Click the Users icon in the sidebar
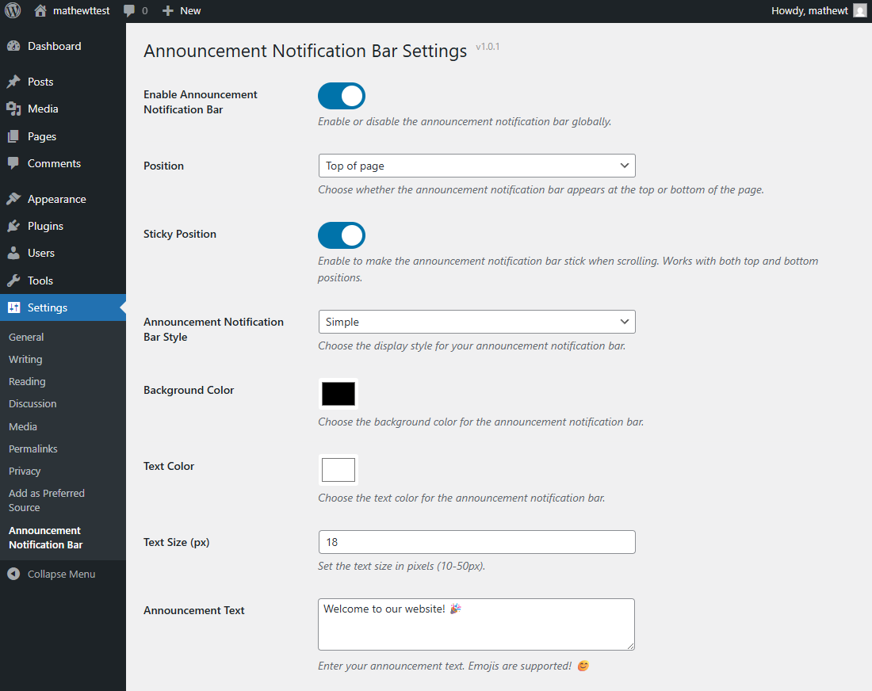872x691 pixels. coord(14,253)
